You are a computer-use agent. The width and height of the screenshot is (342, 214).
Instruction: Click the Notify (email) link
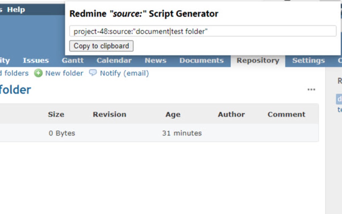click(124, 73)
